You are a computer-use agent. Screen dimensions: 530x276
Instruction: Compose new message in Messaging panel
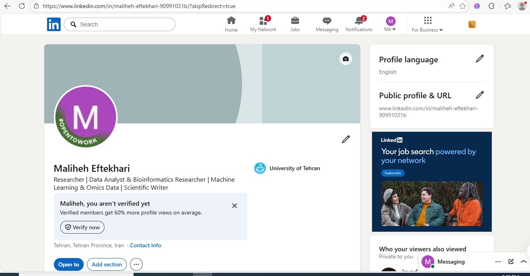(511, 262)
